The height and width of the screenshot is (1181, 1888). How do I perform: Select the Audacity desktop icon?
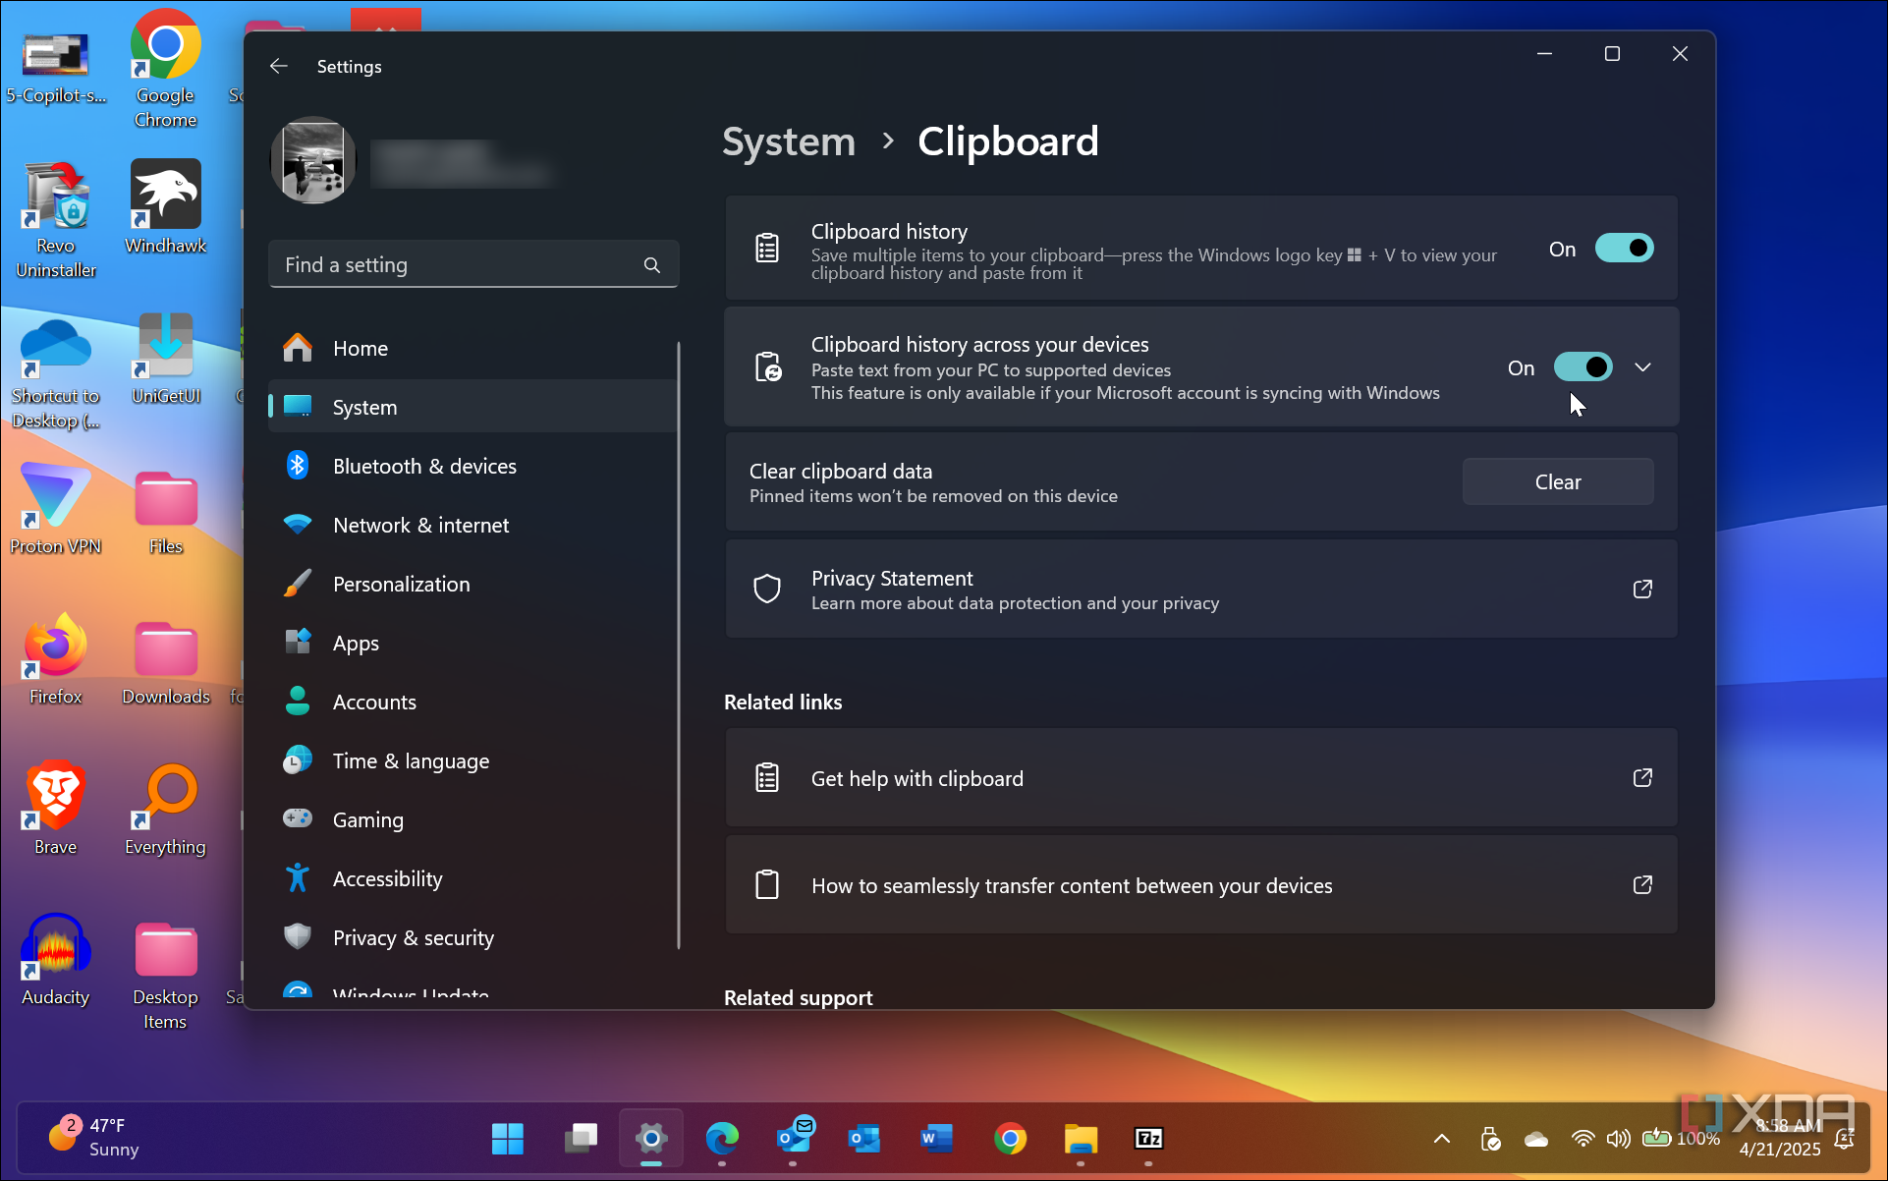(55, 960)
